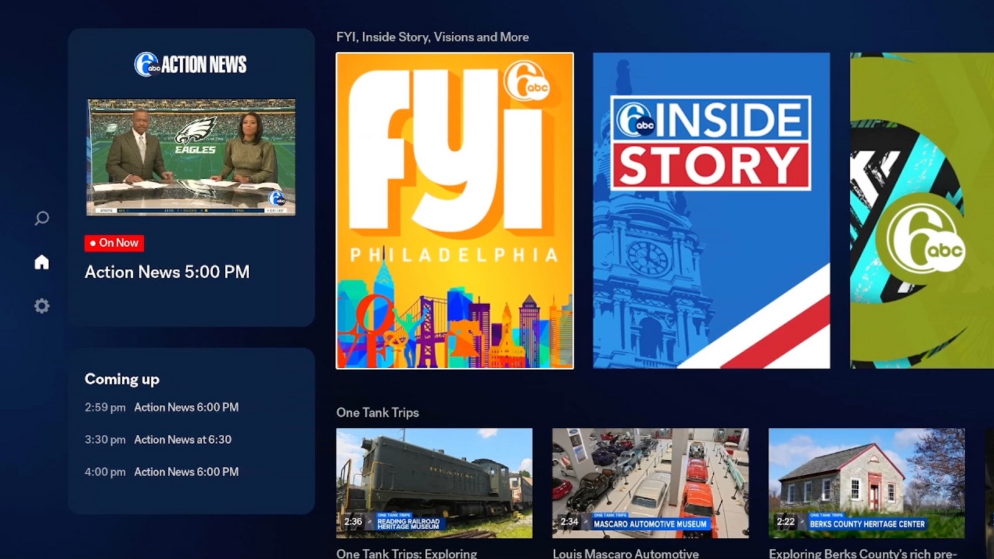The image size is (994, 559).
Task: Open the green 6abc show poster
Action: click(x=922, y=211)
